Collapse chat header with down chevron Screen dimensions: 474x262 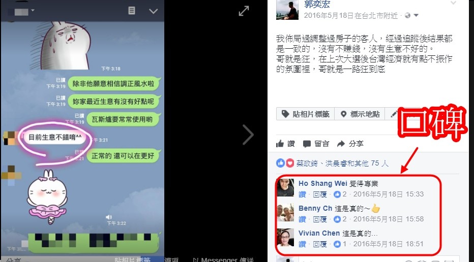coord(153,11)
